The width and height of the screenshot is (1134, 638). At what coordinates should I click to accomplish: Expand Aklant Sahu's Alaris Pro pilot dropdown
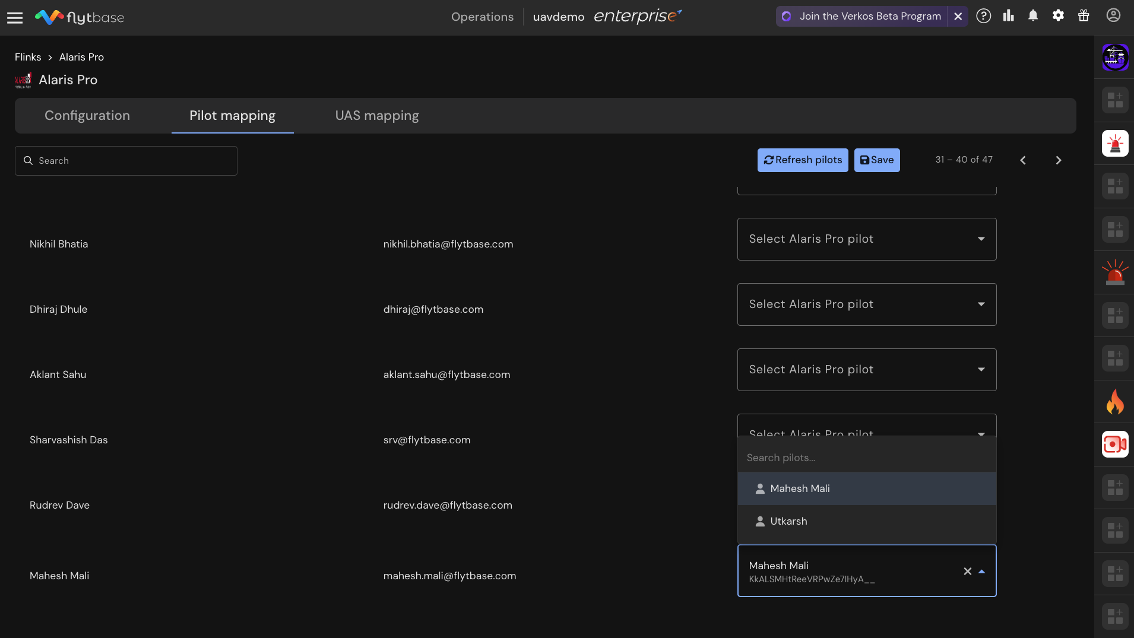(866, 370)
